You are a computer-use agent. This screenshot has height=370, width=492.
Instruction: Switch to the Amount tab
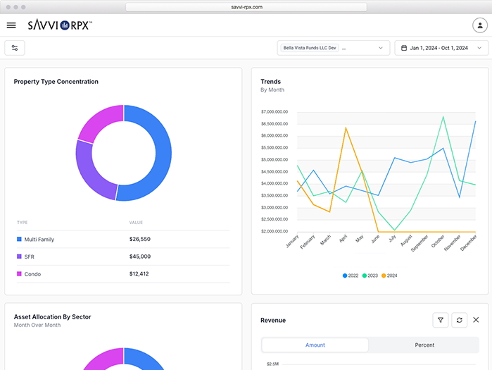tap(315, 345)
